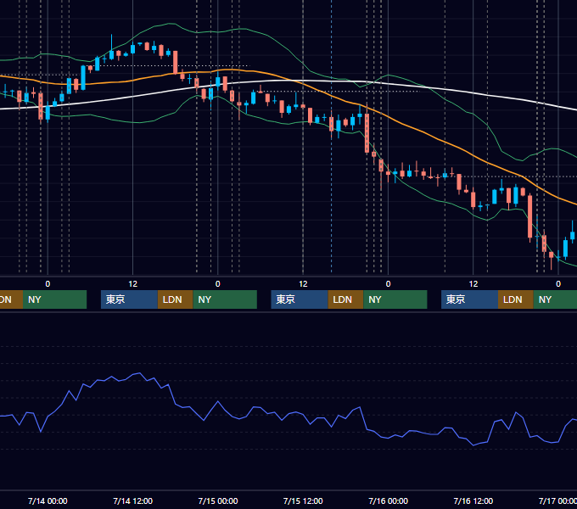
Task: Click the 7/14 12:00 date label
Action: (x=133, y=501)
